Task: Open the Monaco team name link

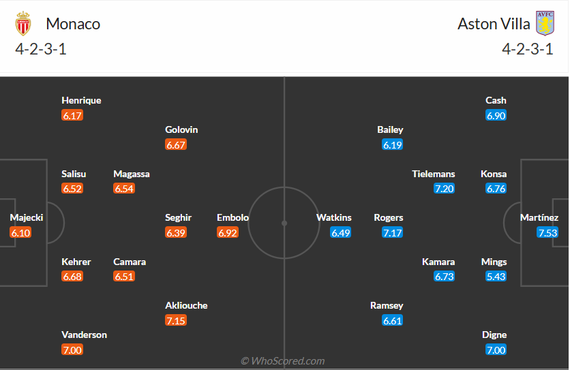Action: (73, 24)
